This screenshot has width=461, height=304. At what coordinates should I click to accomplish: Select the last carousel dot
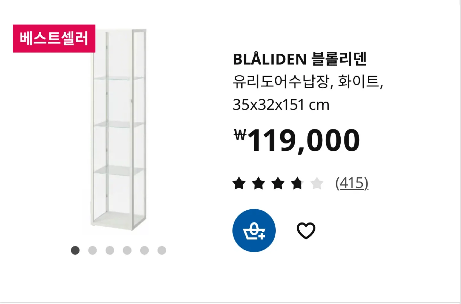(162, 250)
